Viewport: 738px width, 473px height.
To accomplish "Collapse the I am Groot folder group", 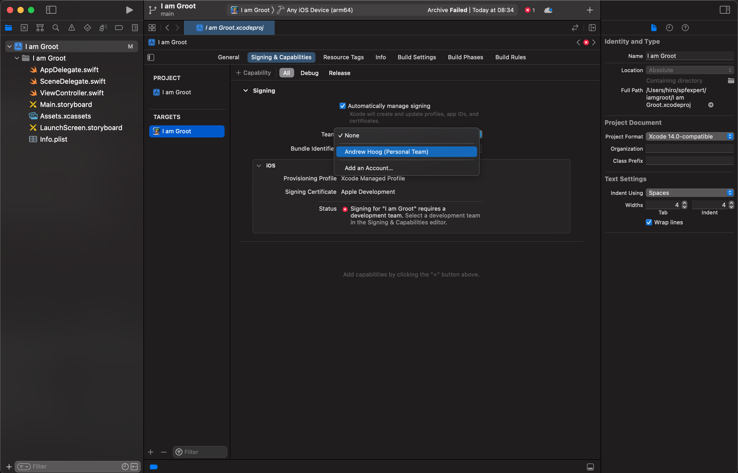I will pyautogui.click(x=17, y=58).
